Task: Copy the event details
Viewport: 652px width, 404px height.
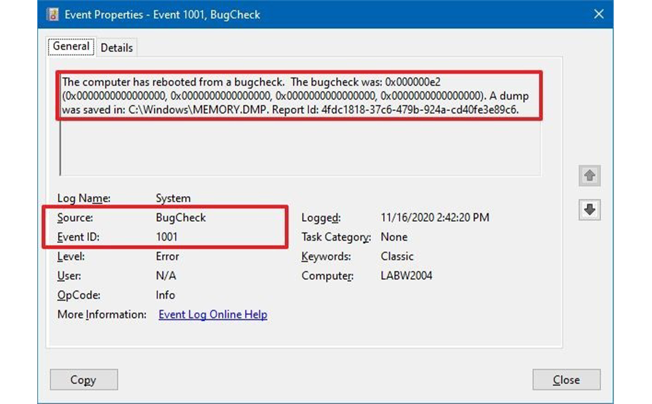Action: pyautogui.click(x=84, y=379)
